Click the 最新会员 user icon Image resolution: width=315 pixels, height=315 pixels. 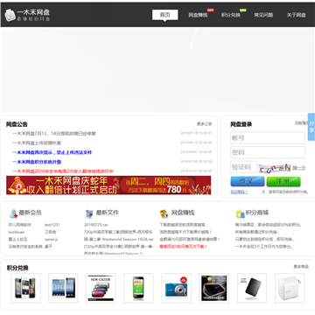click(x=13, y=213)
